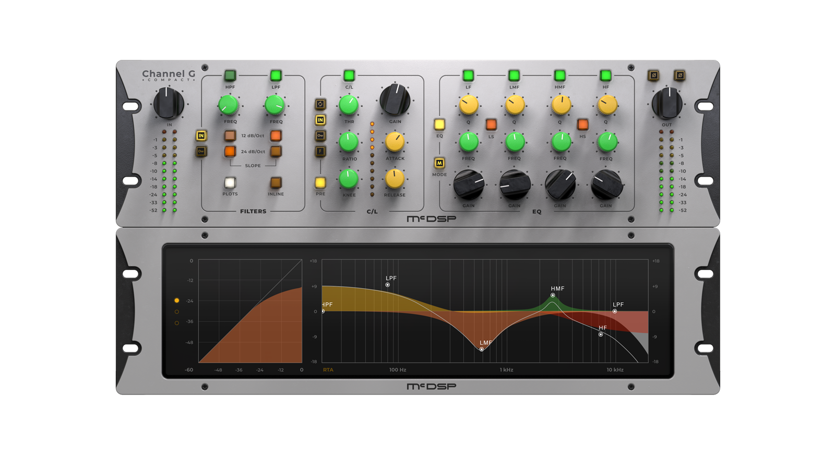Click the compressor GAIN knob
The image size is (835, 469).
coord(395,100)
